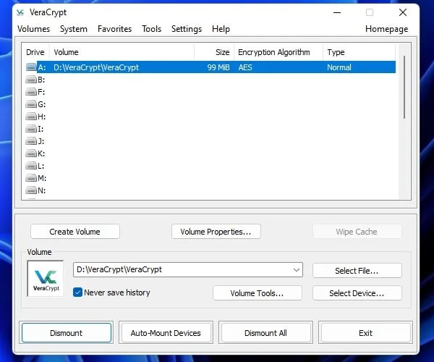Click the Normal type cell

[x=339, y=67]
